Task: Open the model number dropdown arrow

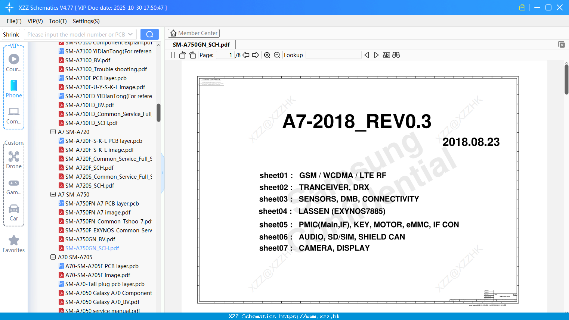Action: pyautogui.click(x=130, y=34)
